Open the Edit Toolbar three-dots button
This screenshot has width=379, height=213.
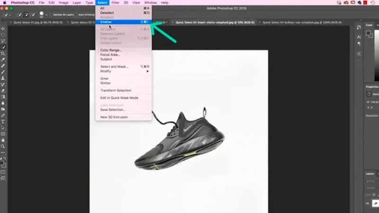(x=3, y=152)
